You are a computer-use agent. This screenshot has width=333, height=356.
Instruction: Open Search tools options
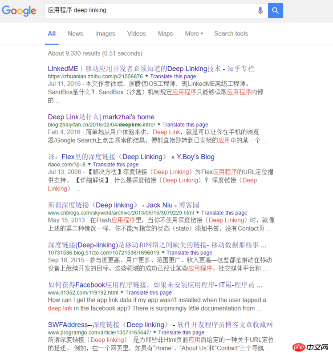[231, 34]
